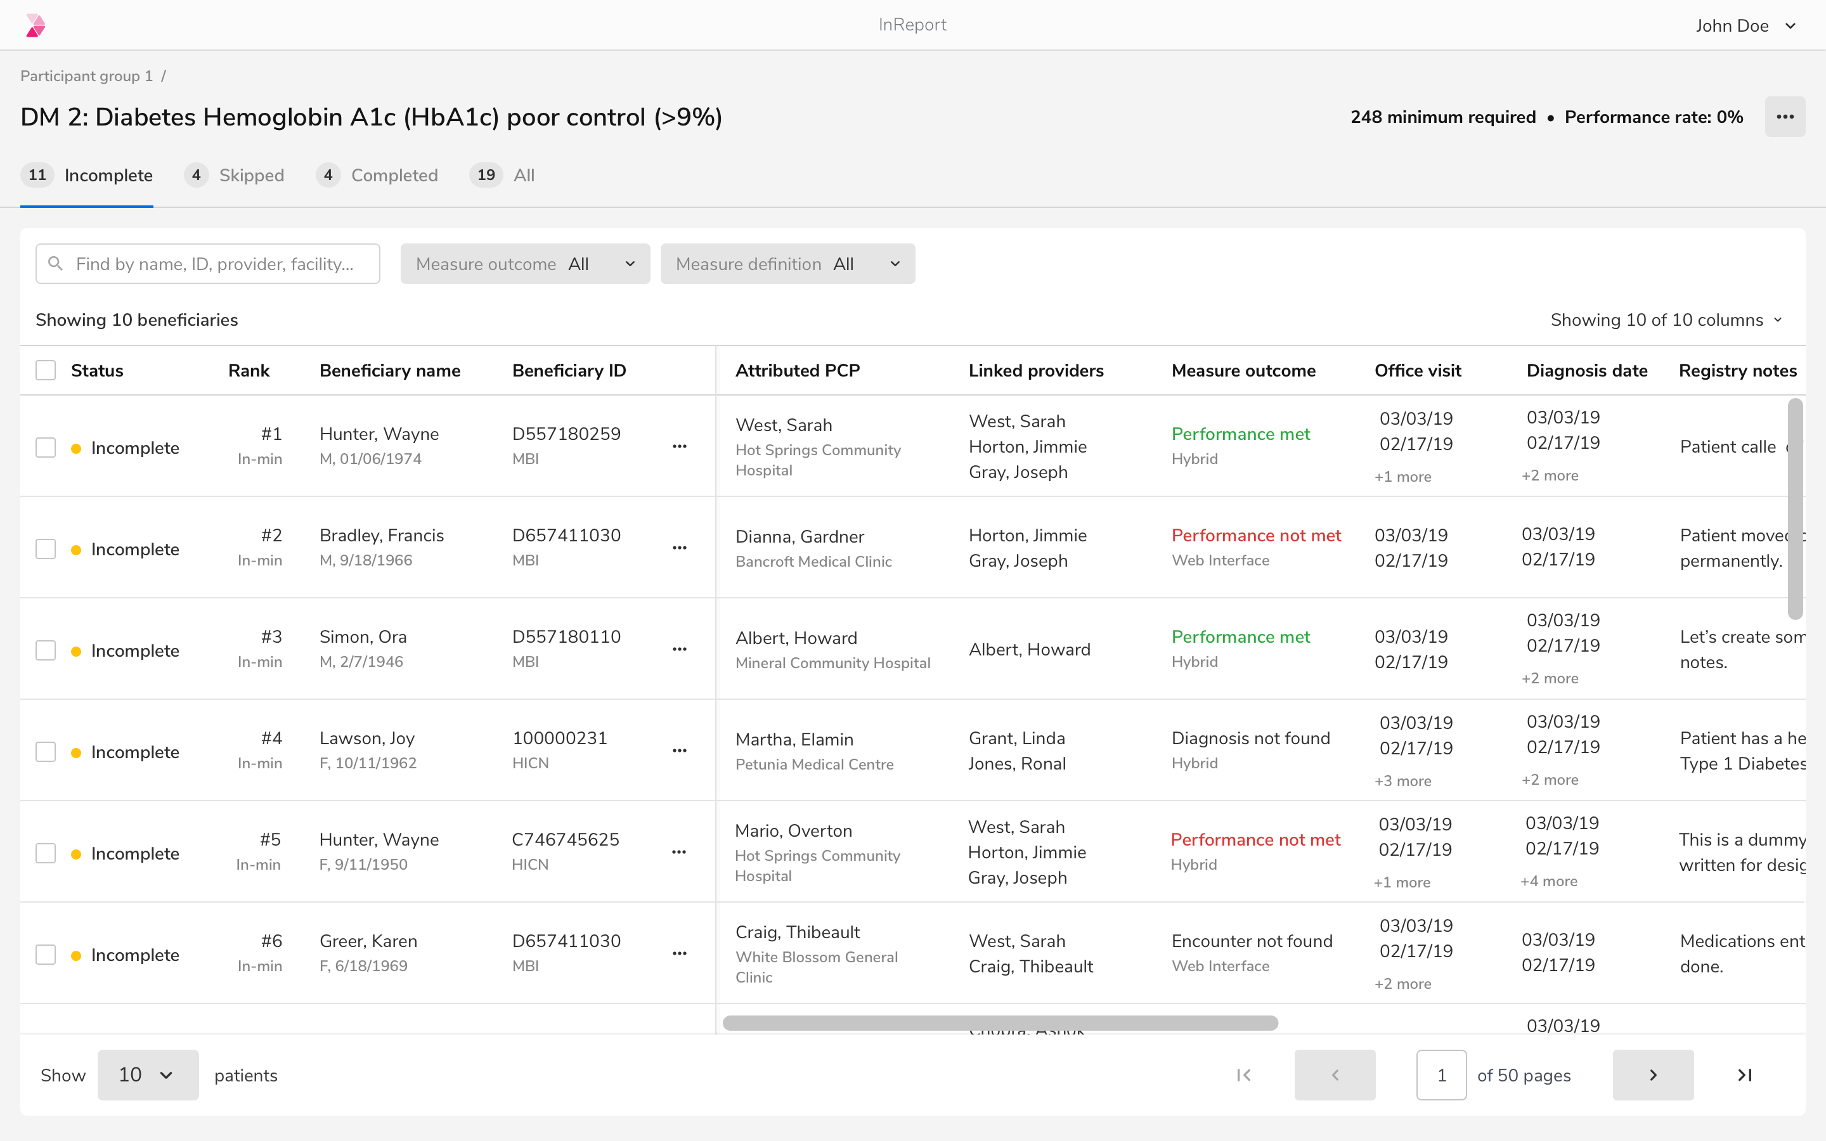Open row actions for Bradley, Francis

pos(679,548)
